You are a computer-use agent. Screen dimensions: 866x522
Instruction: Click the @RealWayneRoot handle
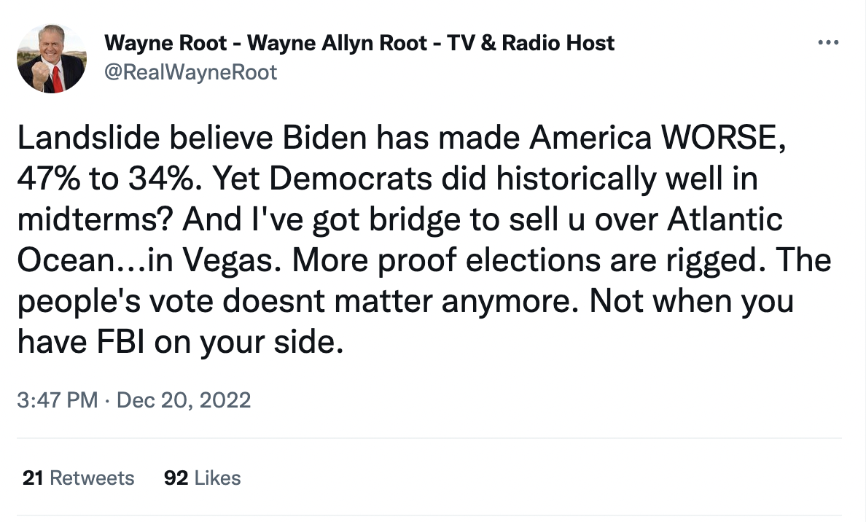(191, 72)
